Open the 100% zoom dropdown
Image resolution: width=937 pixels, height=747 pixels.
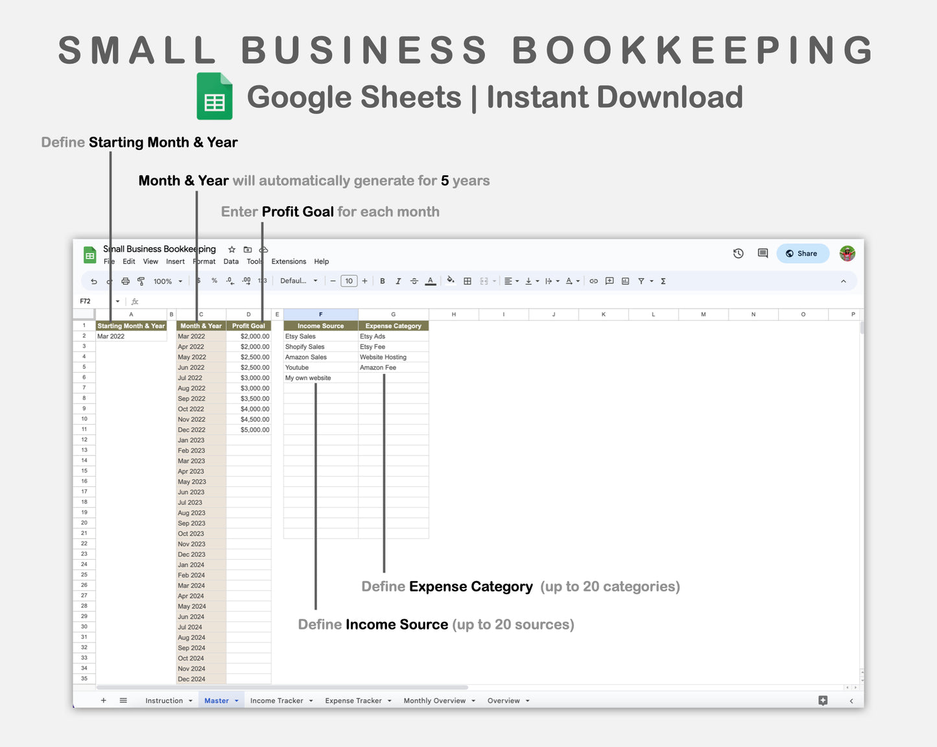click(167, 281)
